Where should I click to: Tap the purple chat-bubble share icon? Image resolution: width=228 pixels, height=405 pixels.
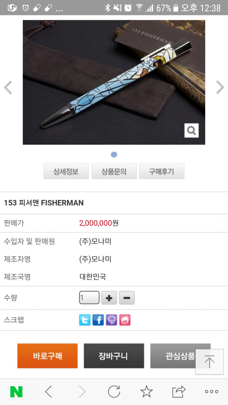111,320
